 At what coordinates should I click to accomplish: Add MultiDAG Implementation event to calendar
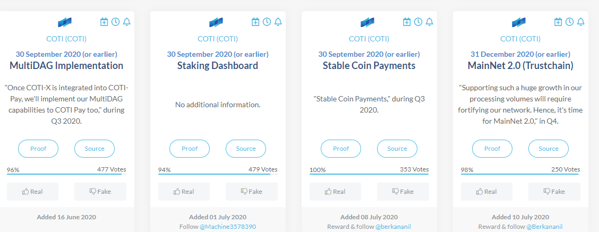click(104, 22)
